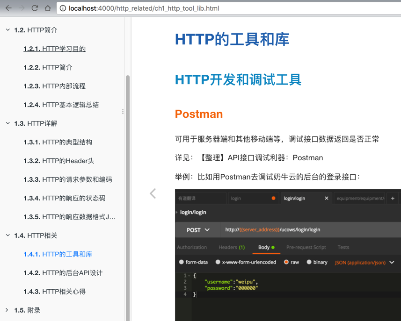Collapse the 1.2. HTTP简介 section
401x321 pixels.
pos(8,30)
